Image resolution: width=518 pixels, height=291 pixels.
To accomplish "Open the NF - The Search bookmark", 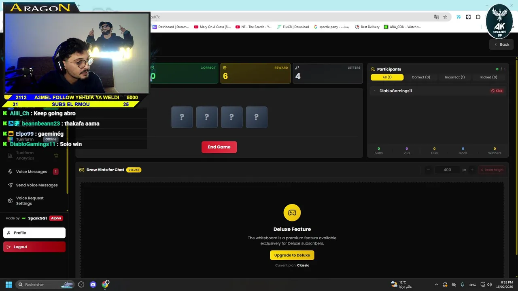I will 253,27.
